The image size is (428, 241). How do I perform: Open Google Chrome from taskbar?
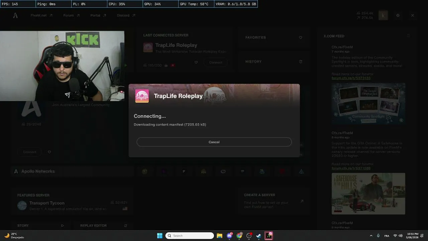pos(239,236)
